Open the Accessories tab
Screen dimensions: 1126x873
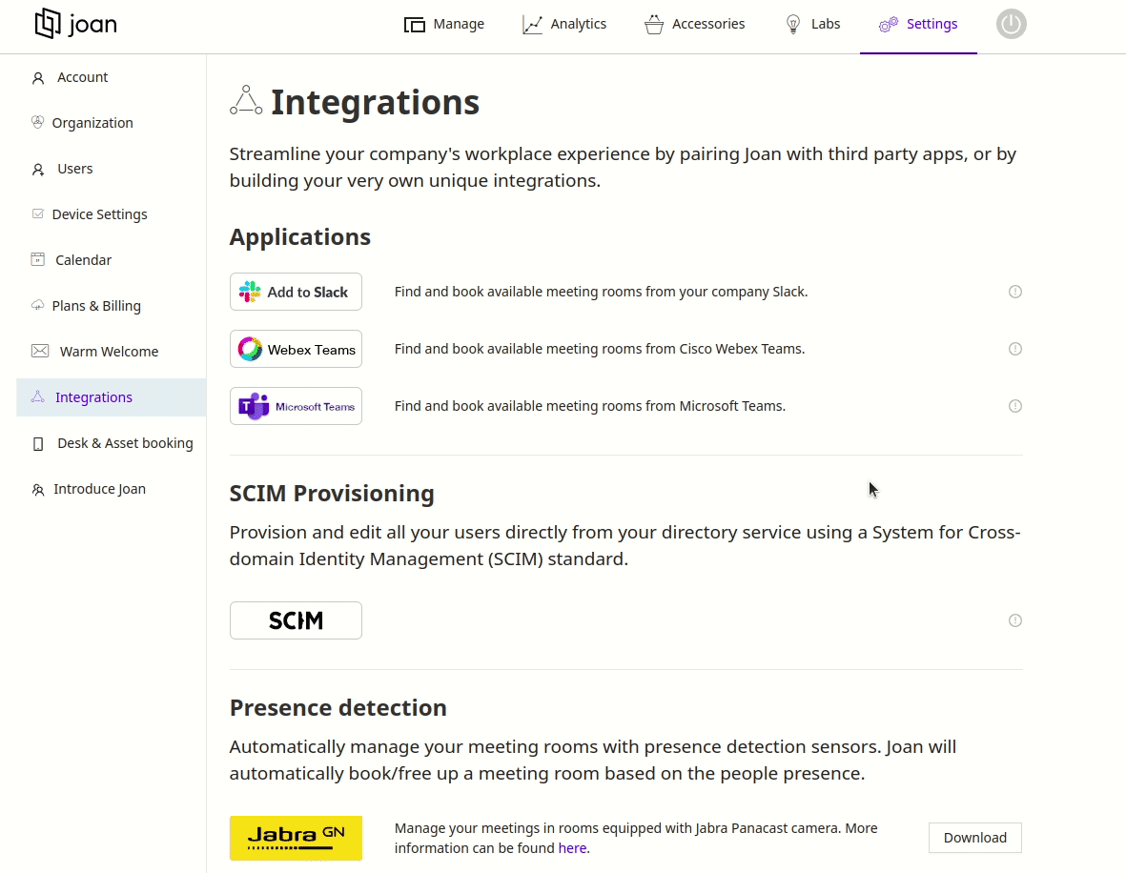[x=694, y=25]
